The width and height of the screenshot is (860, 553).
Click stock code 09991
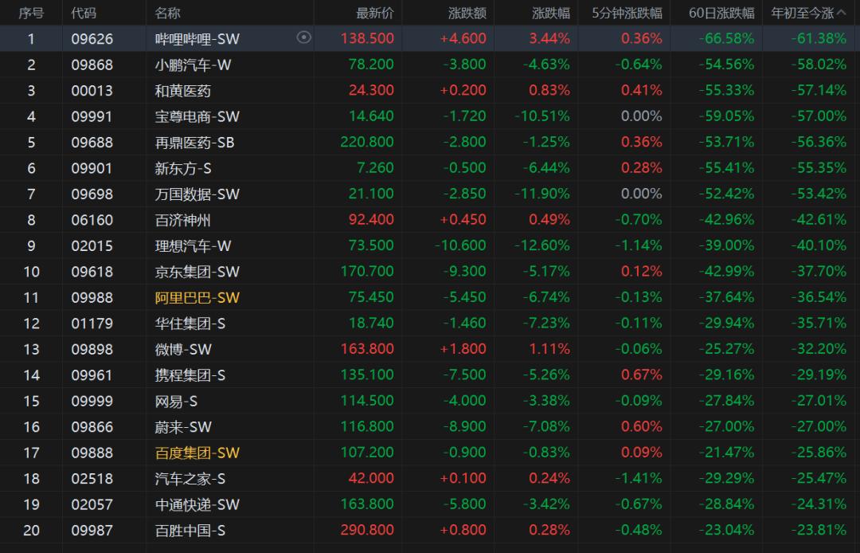92,116
